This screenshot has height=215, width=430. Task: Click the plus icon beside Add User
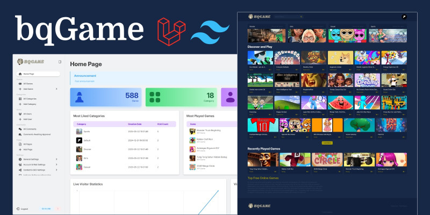[20, 119]
